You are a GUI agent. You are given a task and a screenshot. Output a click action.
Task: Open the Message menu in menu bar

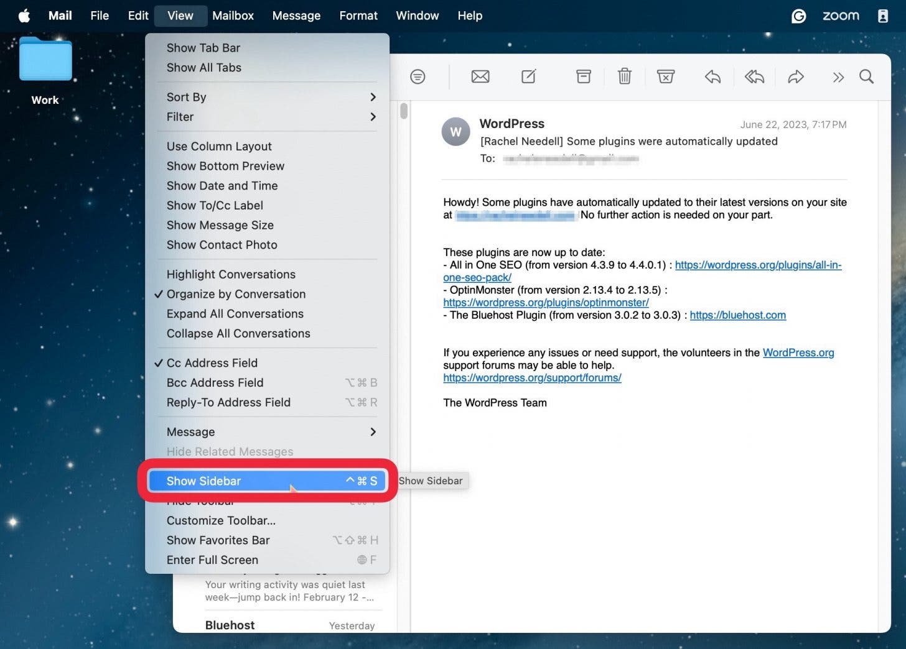(296, 16)
